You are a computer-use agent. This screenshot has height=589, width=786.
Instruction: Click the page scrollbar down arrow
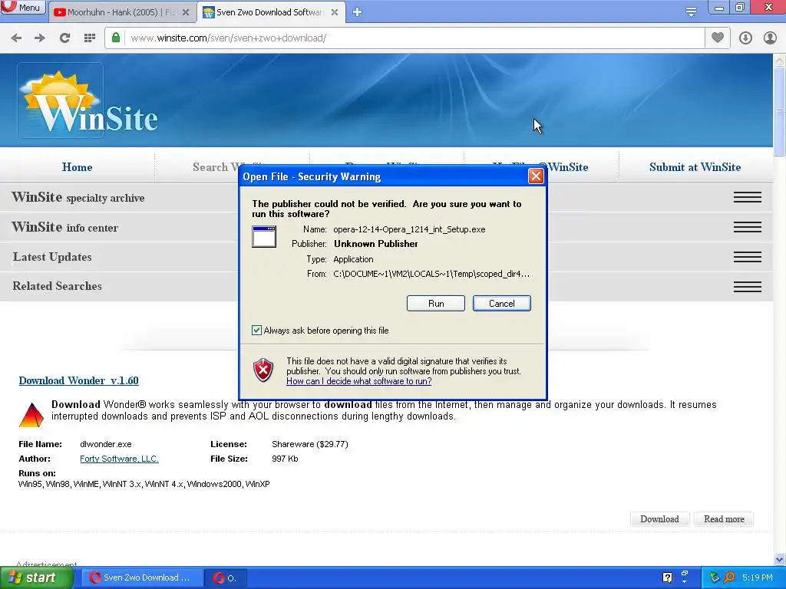(780, 559)
